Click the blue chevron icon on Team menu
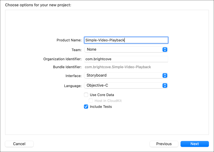Screen dimensions: 214x152 tap(165, 49)
